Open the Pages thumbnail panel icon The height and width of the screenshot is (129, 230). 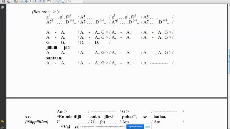click(3, 7)
